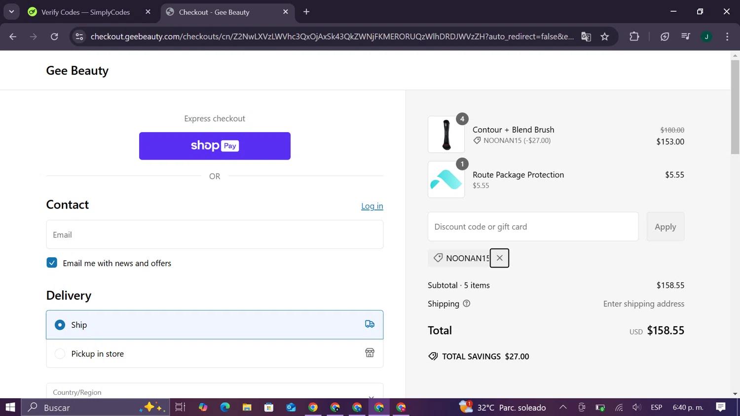740x416 pixels.
Task: Open Microsoft Store from the taskbar
Action: 269,407
